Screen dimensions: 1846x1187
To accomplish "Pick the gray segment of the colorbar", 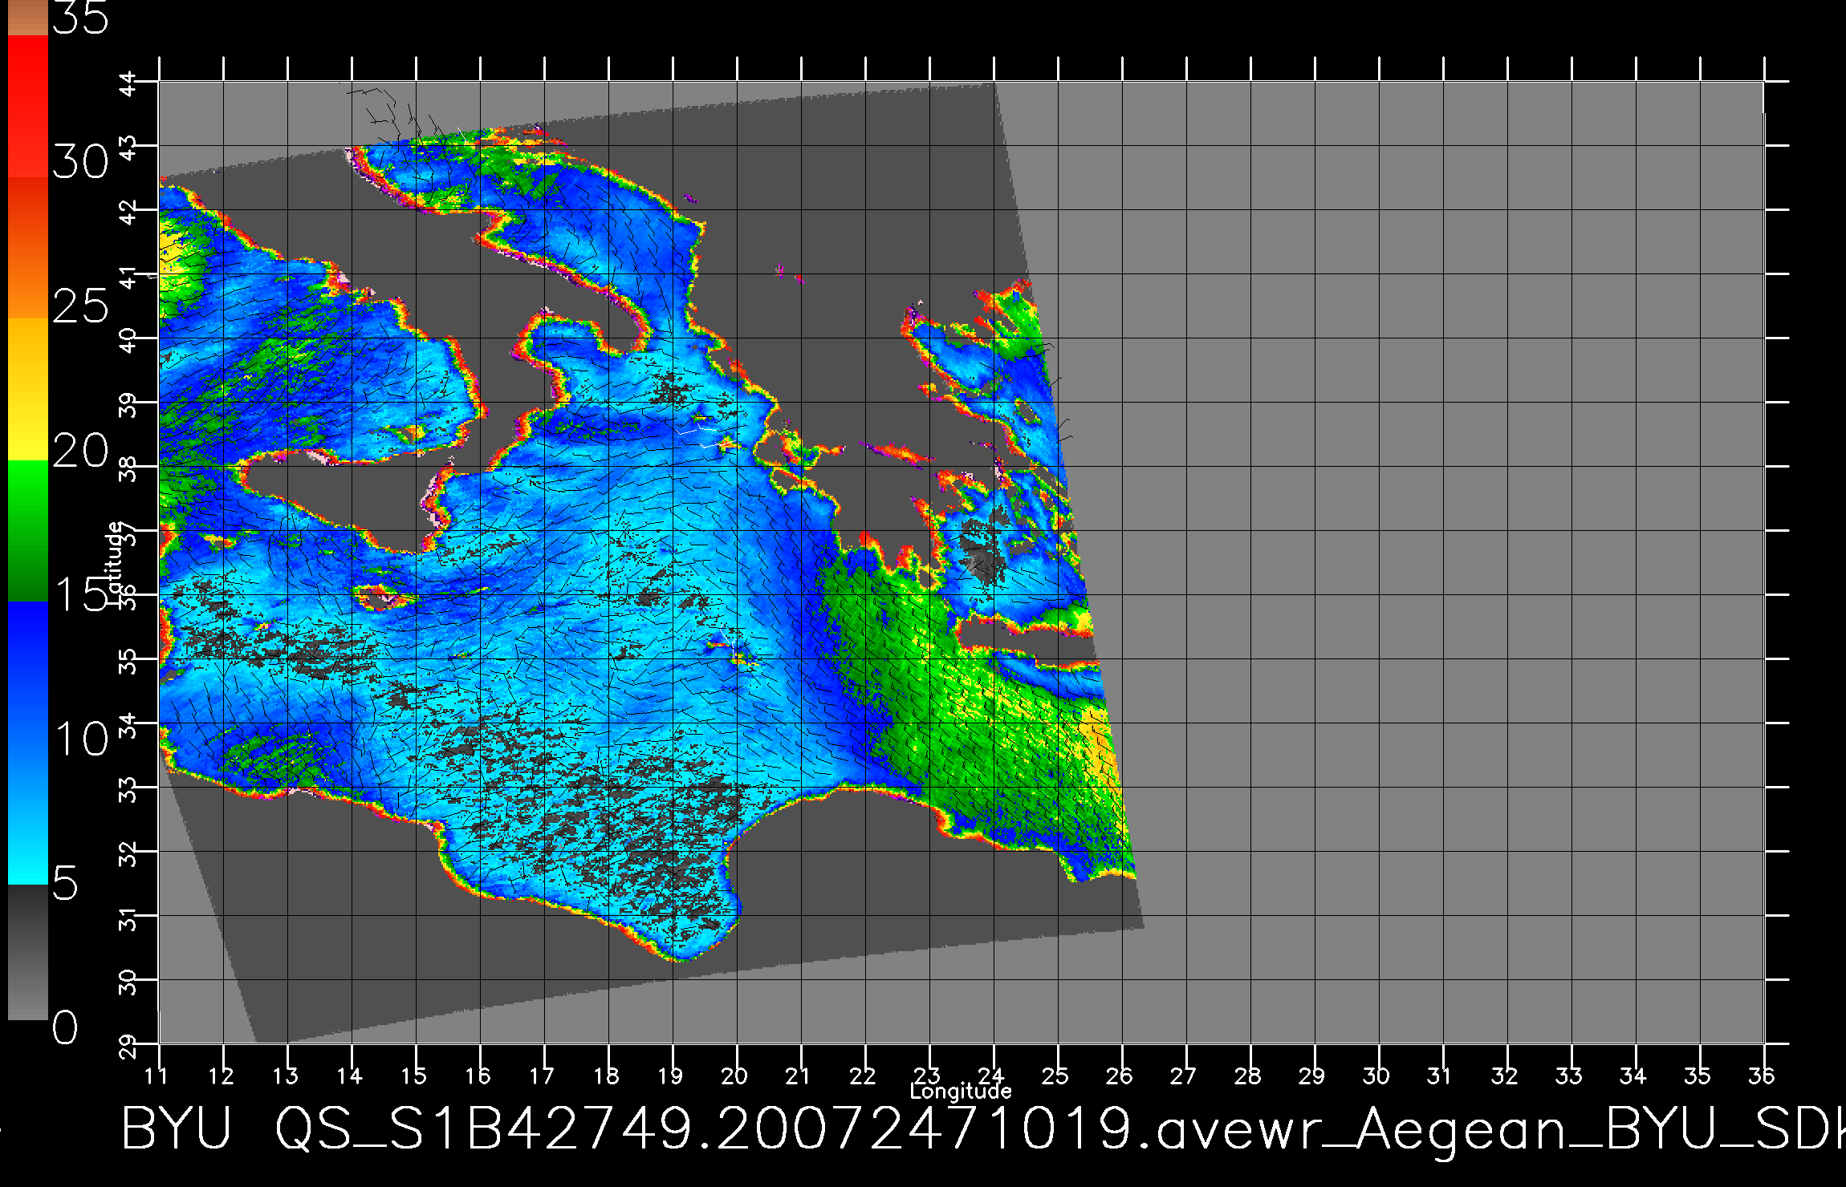I will [x=28, y=952].
